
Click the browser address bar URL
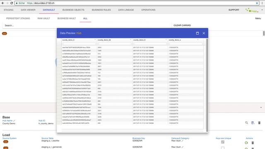pos(41,3)
